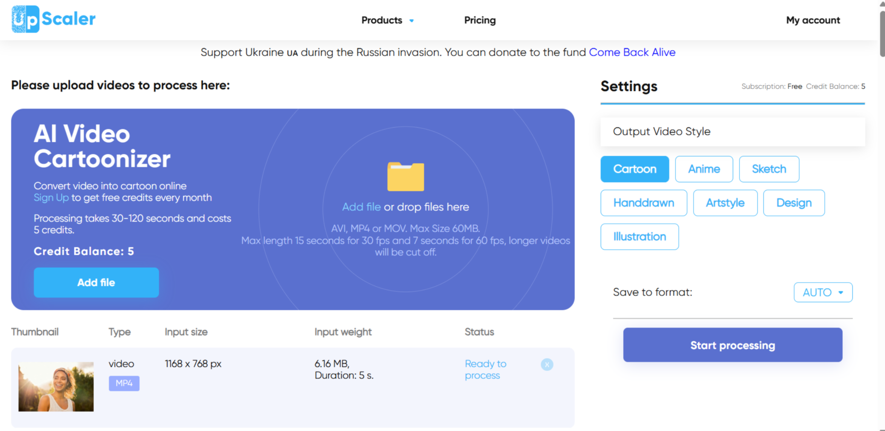Image resolution: width=885 pixels, height=431 pixels.
Task: Go to the Pricing page
Action: [x=479, y=20]
